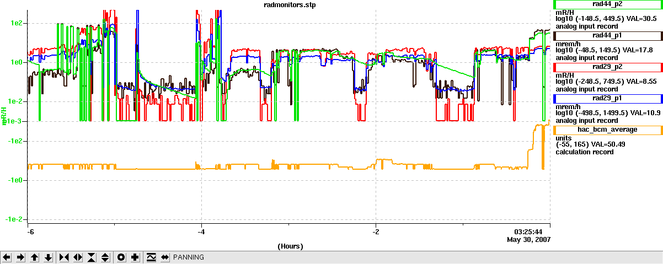Select the rad44_p1 curve legend entry

tap(608, 36)
